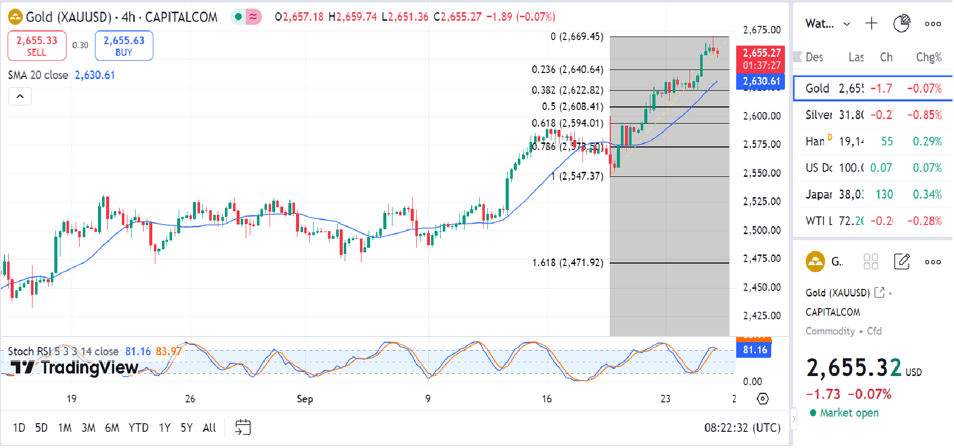Click the Gold symbol logo in chart header
The width and height of the screenshot is (954, 448).
[x=15, y=17]
